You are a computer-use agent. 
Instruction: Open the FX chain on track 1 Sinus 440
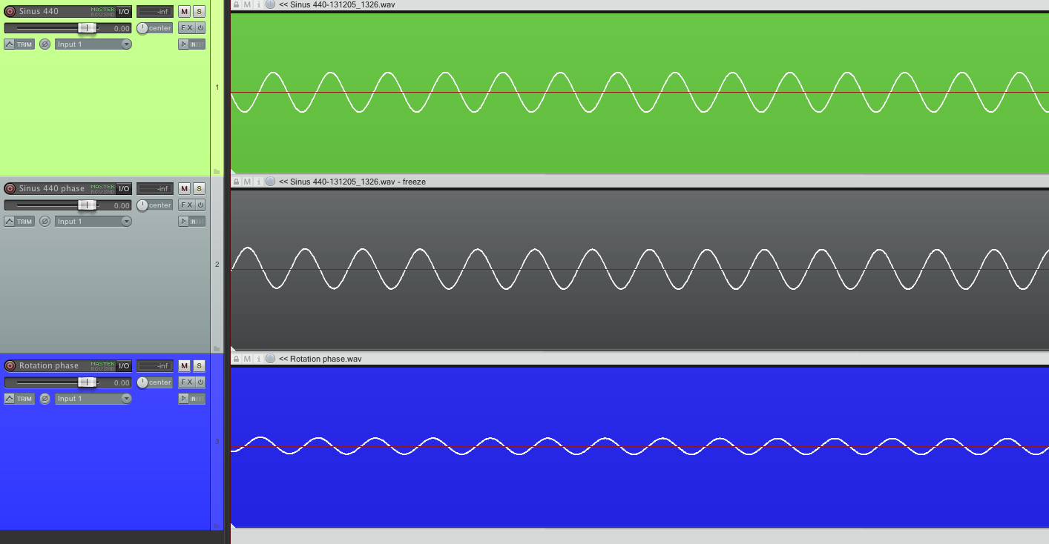pos(186,28)
